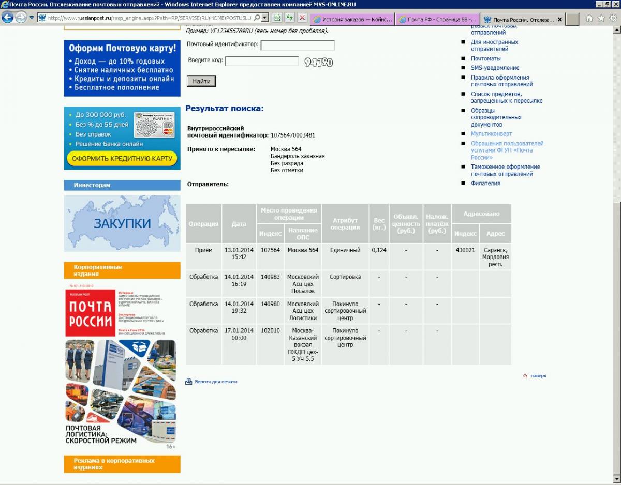
Task: Click the red up-arrows icon beside наверх
Action: coord(525,376)
